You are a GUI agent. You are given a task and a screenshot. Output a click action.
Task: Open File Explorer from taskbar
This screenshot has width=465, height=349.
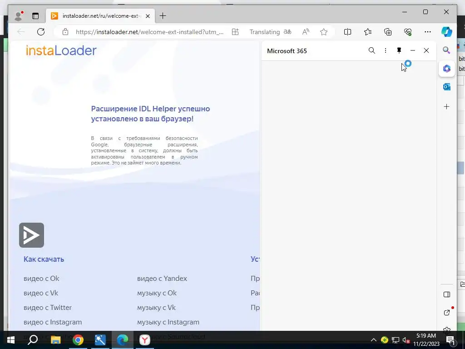[55, 340]
